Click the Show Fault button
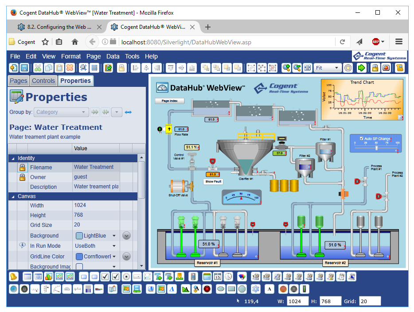 pyautogui.click(x=213, y=182)
